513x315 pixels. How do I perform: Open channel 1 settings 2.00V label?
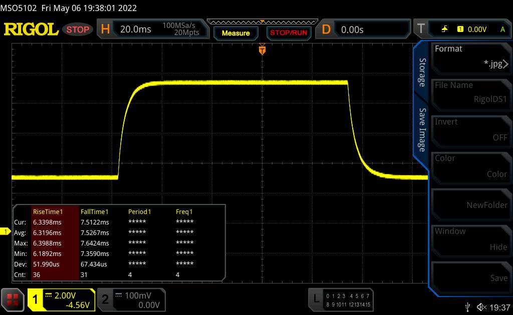click(65, 295)
